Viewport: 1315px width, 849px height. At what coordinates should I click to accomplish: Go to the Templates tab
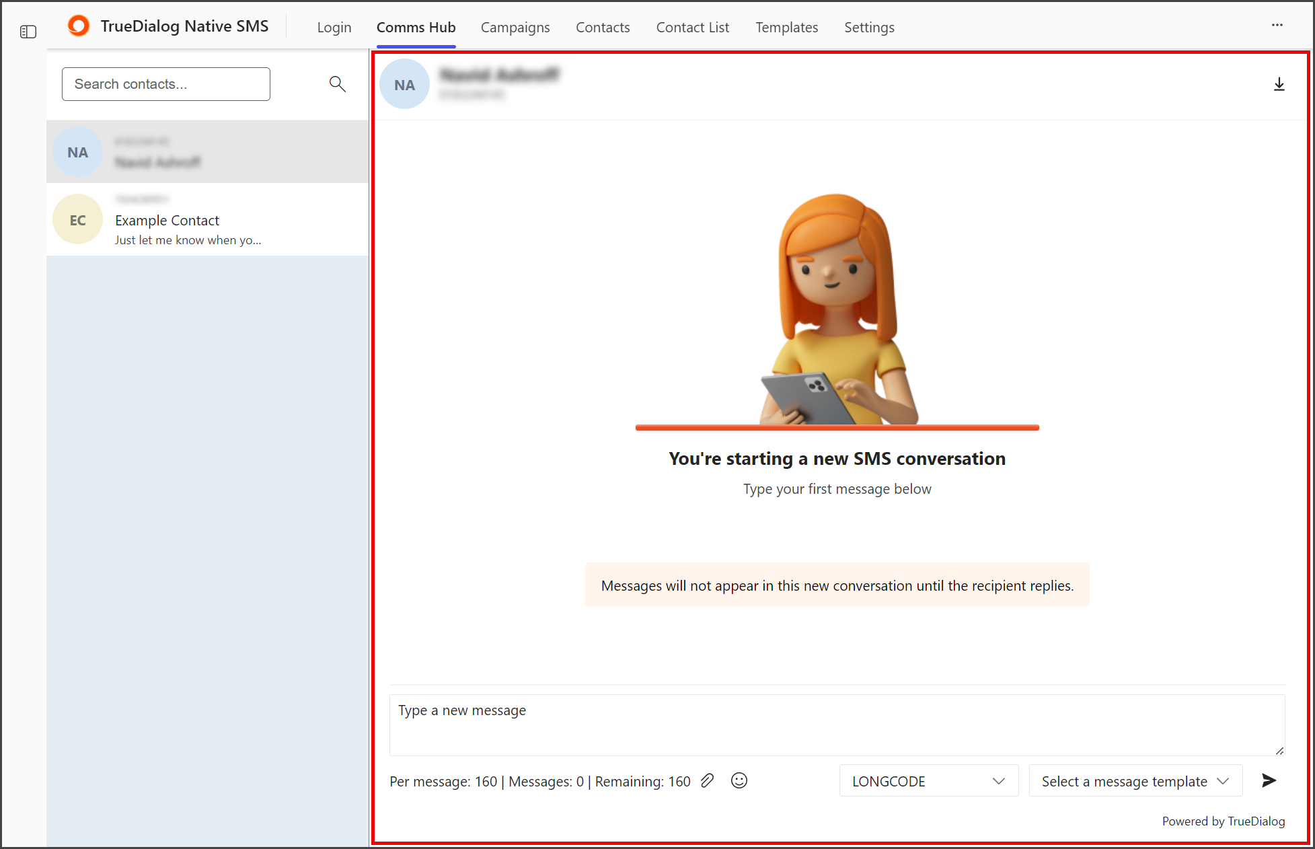tap(786, 27)
